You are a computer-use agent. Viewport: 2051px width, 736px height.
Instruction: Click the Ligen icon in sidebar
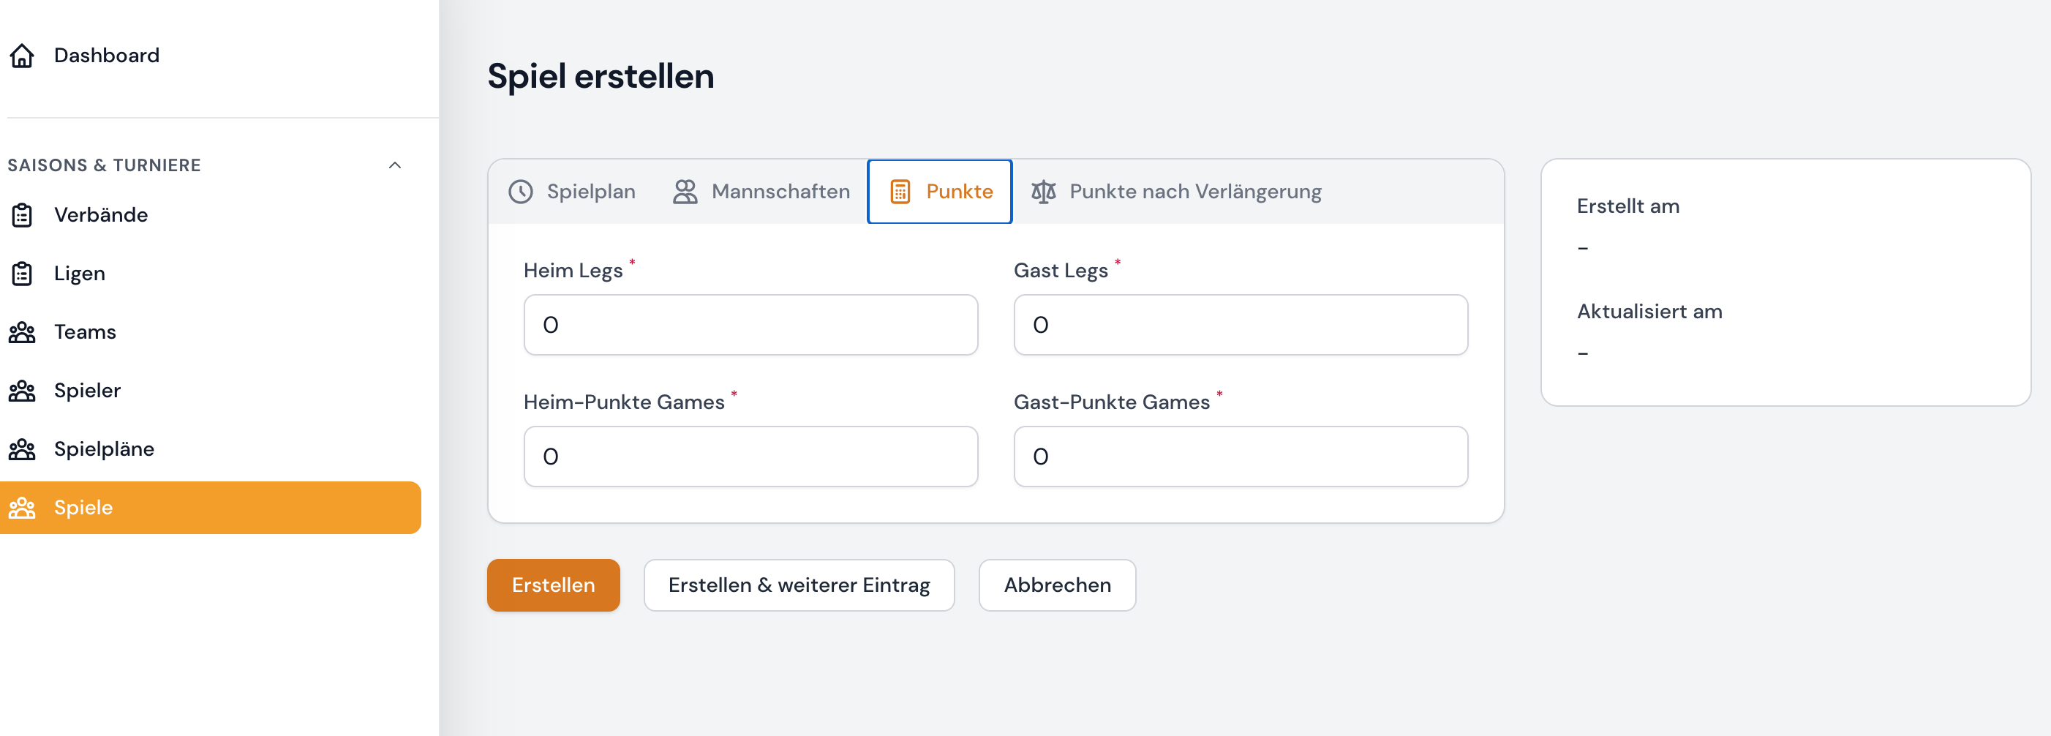point(22,273)
